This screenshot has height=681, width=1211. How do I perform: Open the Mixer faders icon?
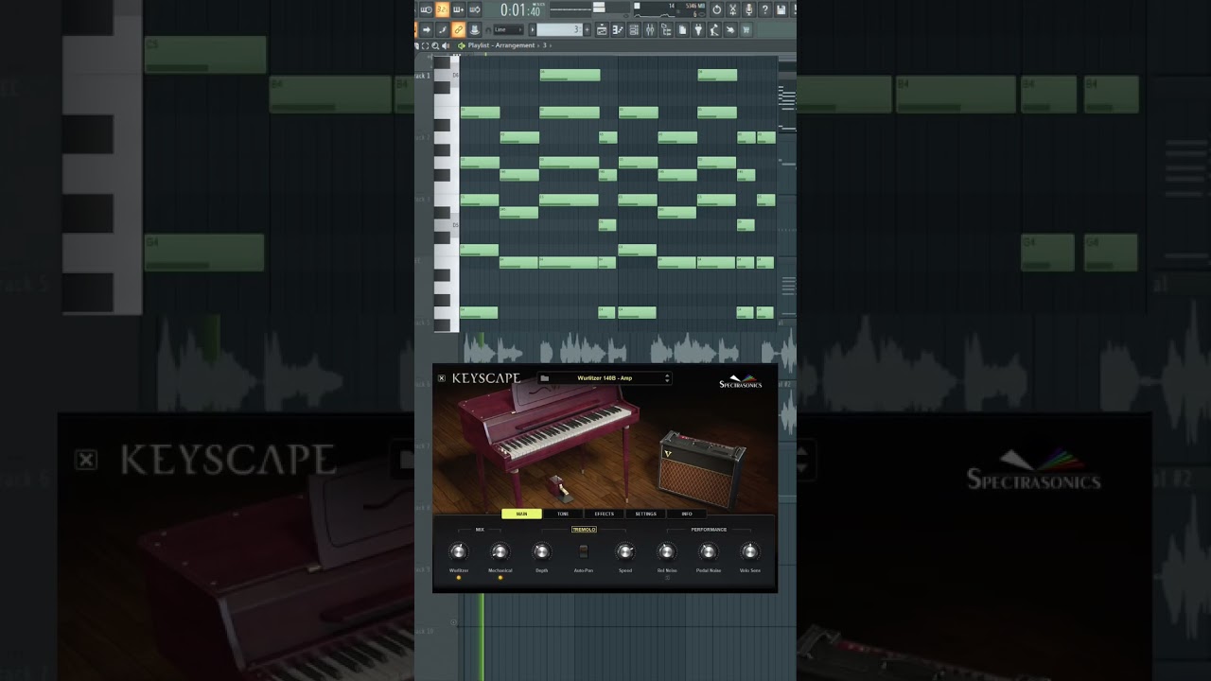(650, 29)
